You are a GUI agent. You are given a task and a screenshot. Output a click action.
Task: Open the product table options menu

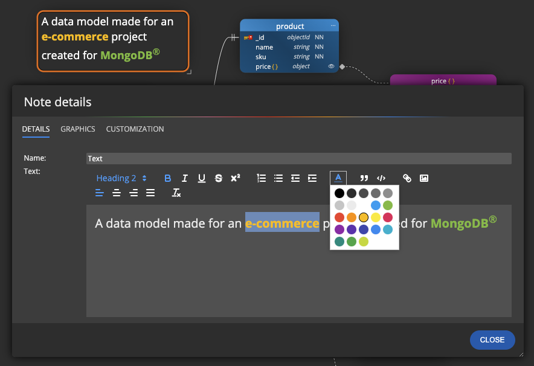coord(333,26)
